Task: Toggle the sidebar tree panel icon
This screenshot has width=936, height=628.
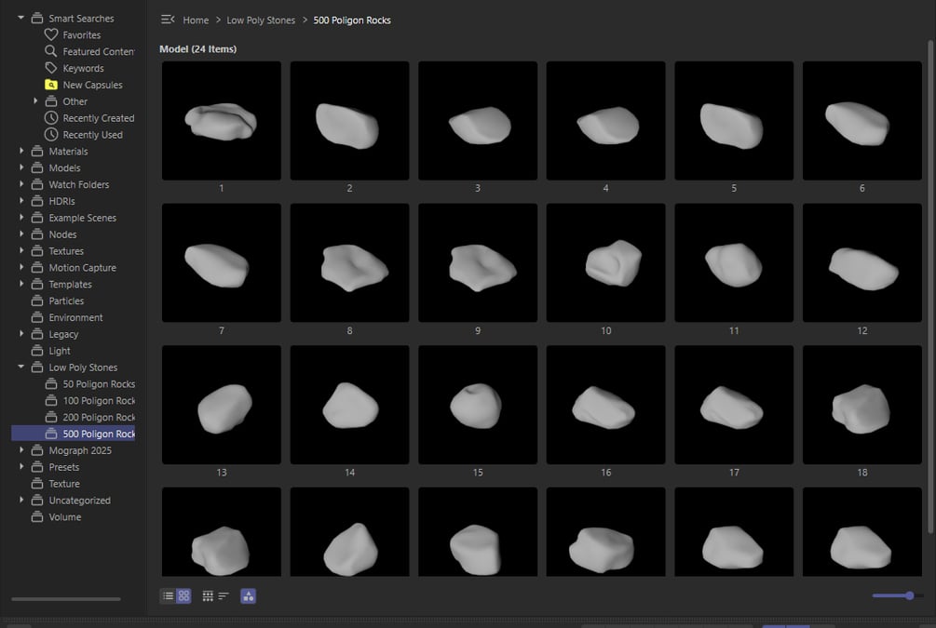Action: (x=168, y=20)
